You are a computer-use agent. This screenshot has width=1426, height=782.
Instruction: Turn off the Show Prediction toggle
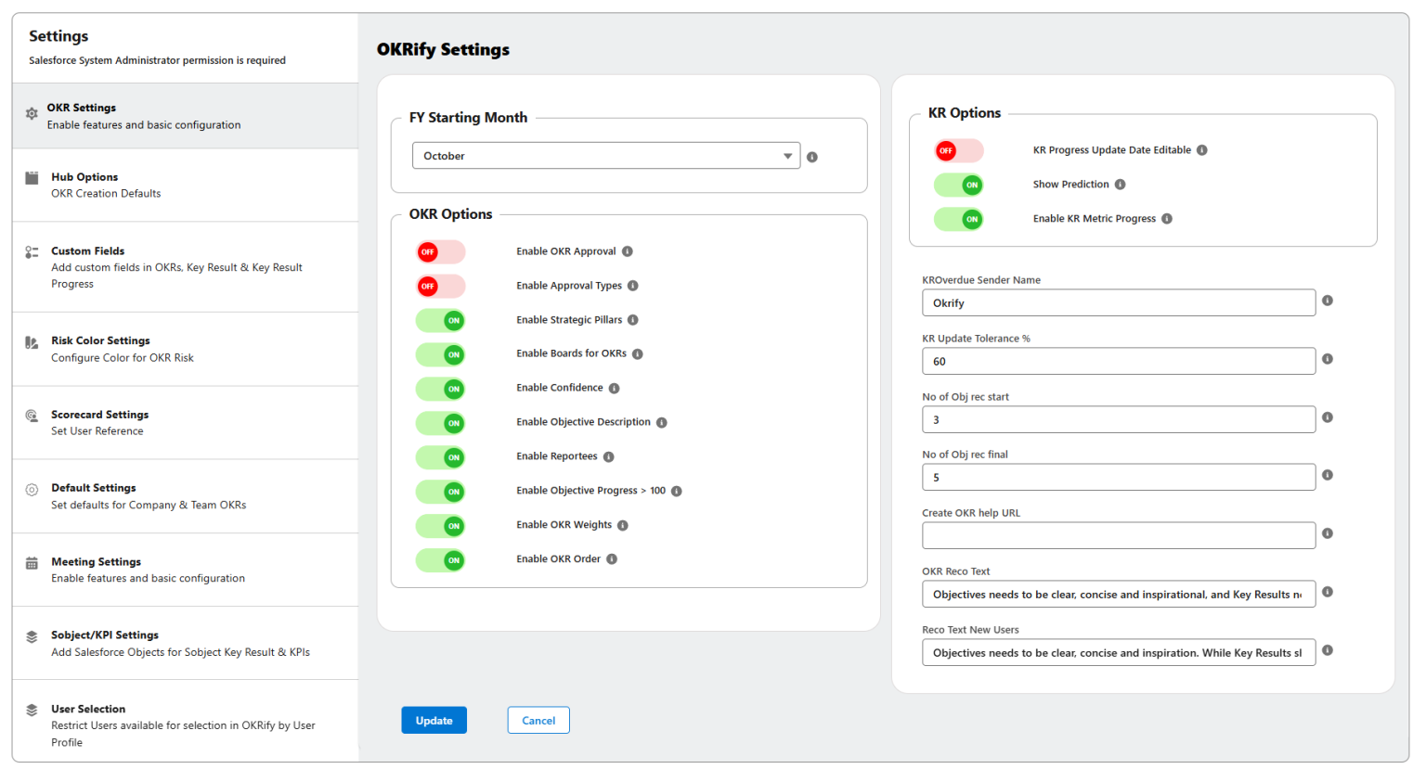959,185
